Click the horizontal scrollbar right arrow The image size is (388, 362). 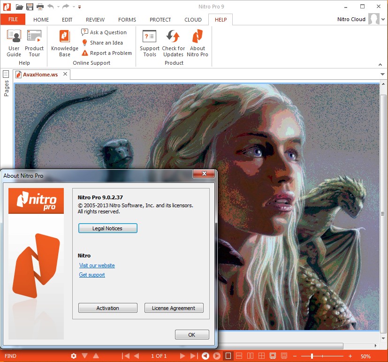coord(376,346)
